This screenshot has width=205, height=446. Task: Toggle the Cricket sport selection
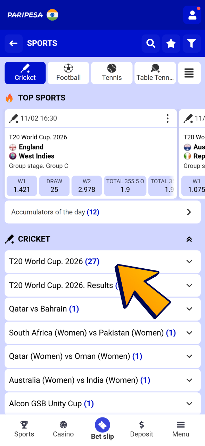[25, 73]
